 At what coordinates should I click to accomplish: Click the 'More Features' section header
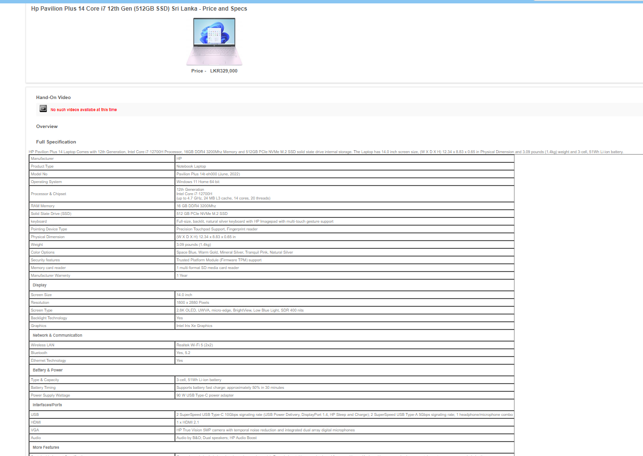click(x=46, y=447)
